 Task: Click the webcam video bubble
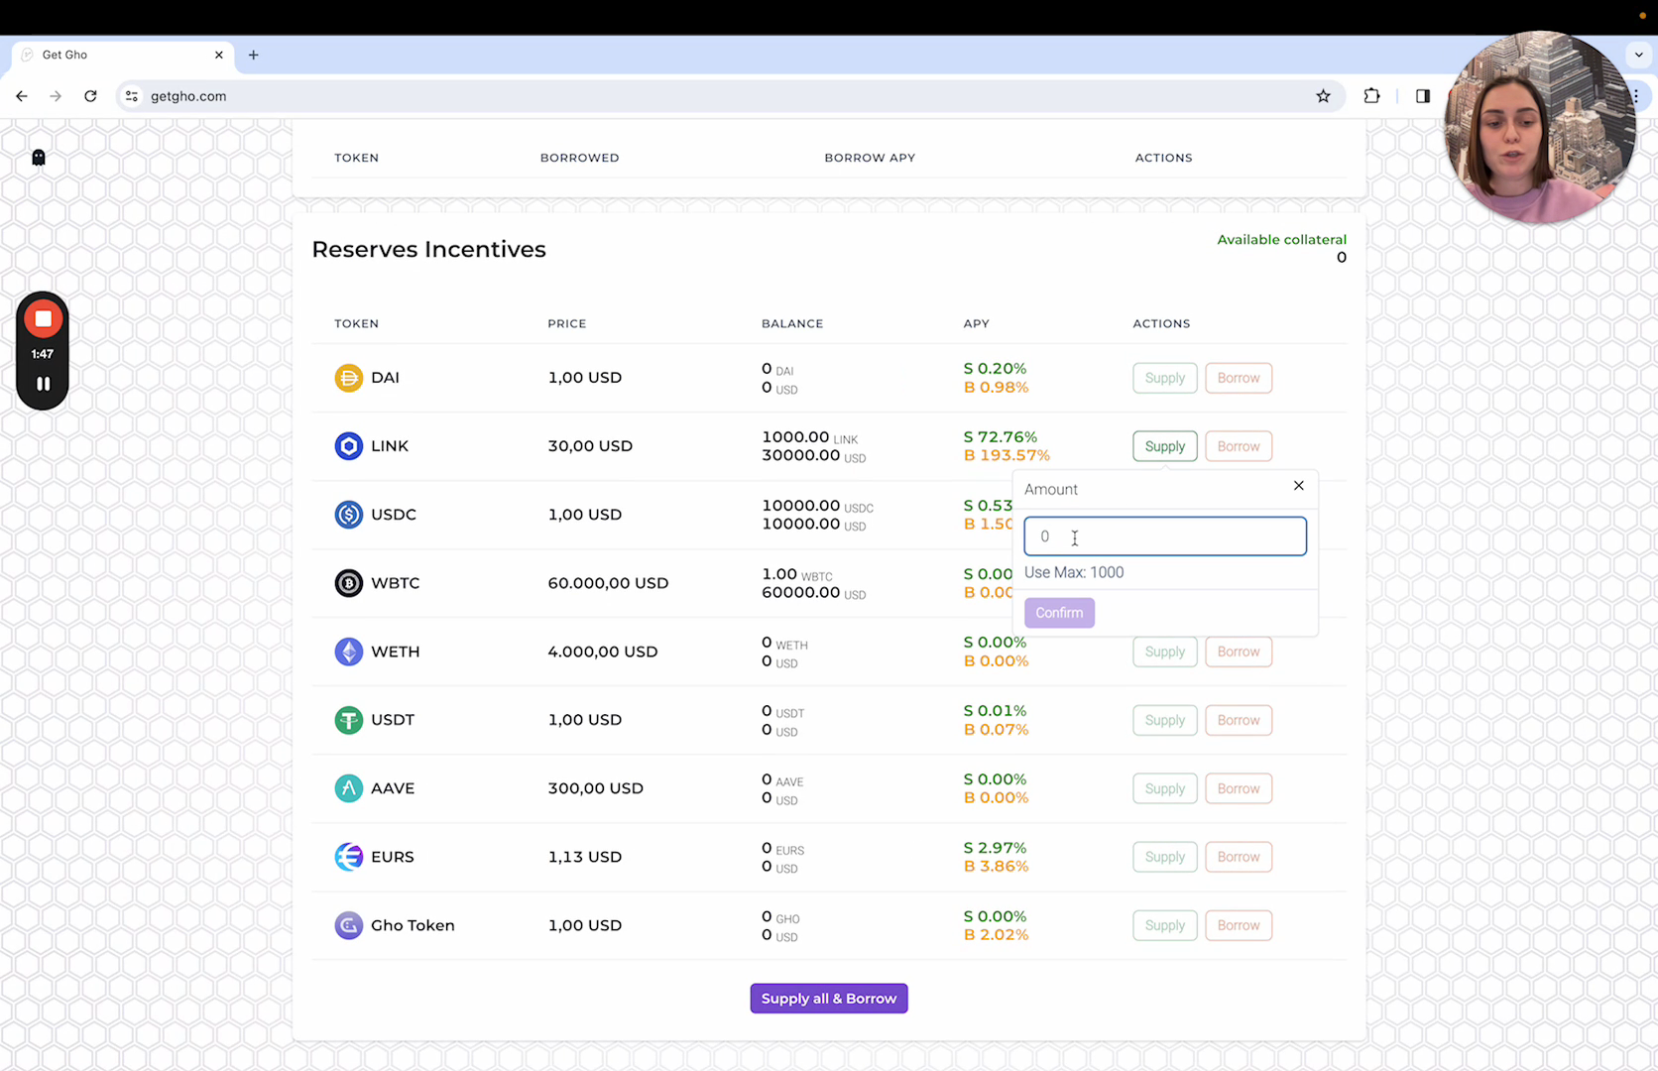pos(1540,127)
